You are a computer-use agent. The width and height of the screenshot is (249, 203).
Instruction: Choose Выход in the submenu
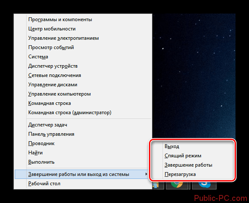172,146
